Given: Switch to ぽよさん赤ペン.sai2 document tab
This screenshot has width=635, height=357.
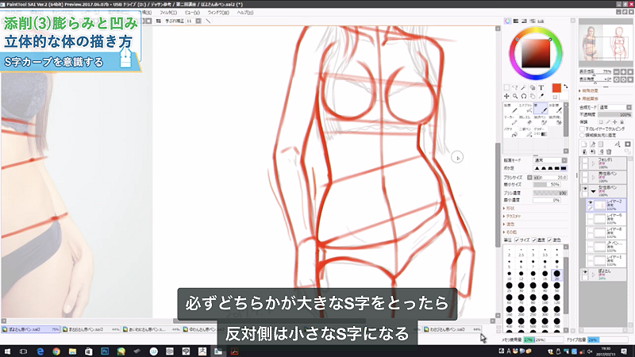Looking at the screenshot, I should pyautogui.click(x=31, y=329).
